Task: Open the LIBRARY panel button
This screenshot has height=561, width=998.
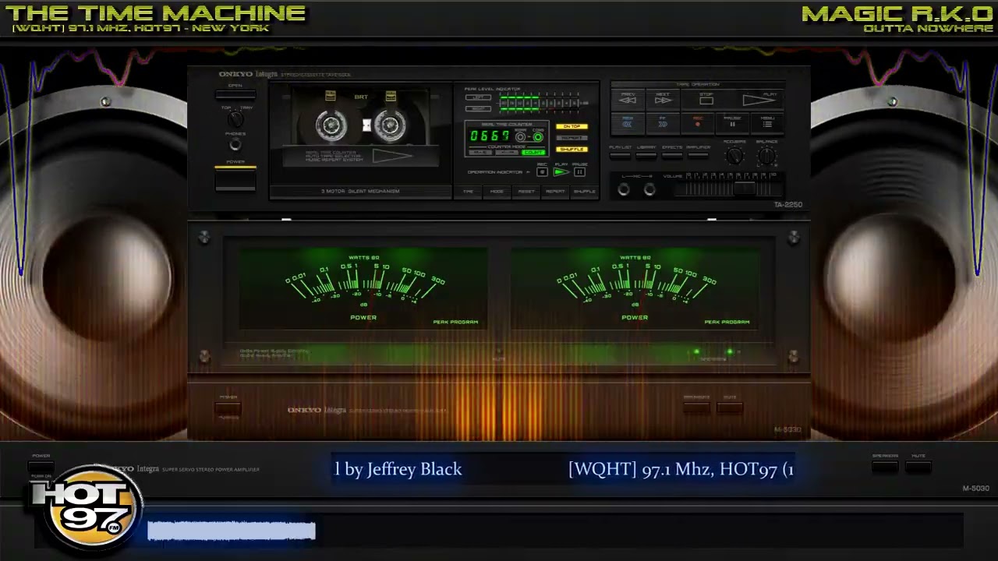Action: (646, 154)
